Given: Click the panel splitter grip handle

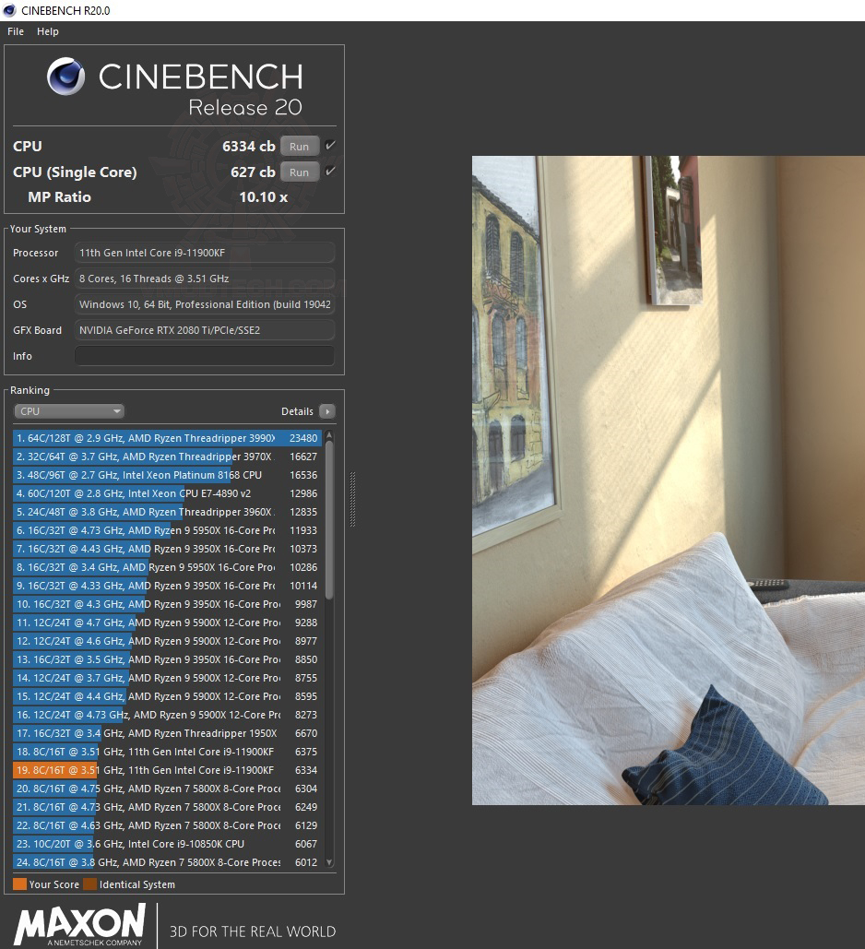Looking at the screenshot, I should (352, 499).
